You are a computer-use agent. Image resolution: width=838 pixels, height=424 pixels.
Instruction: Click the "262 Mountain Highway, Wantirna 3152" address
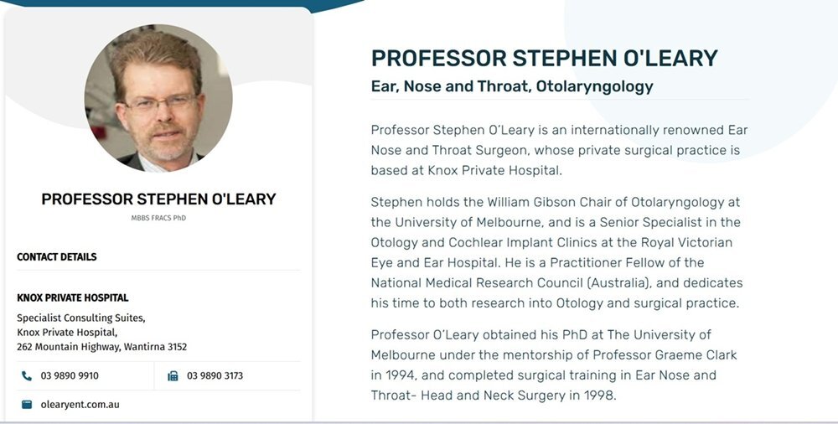point(101,347)
